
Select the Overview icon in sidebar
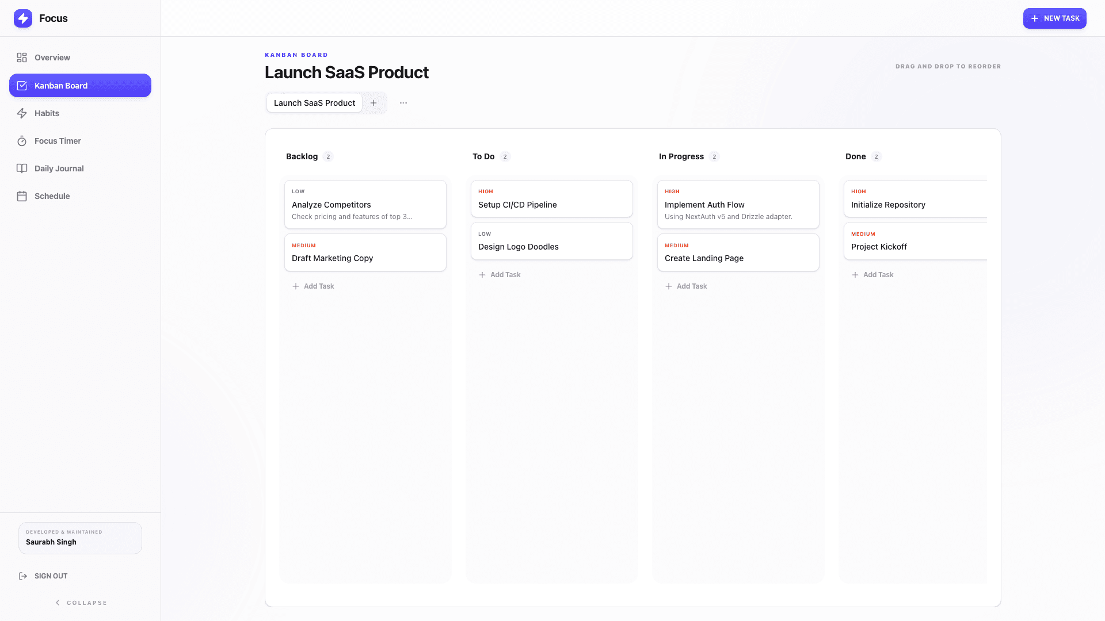22,57
